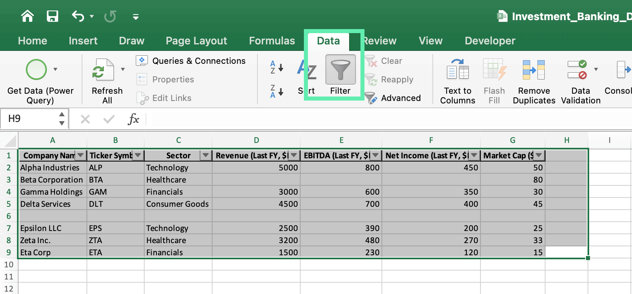Click inside the formula bar

tap(283, 118)
